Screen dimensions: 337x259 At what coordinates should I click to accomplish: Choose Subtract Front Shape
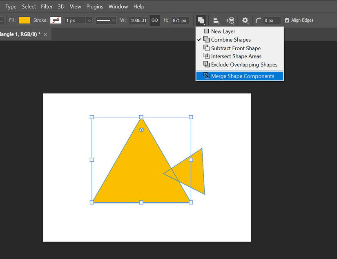coord(232,48)
